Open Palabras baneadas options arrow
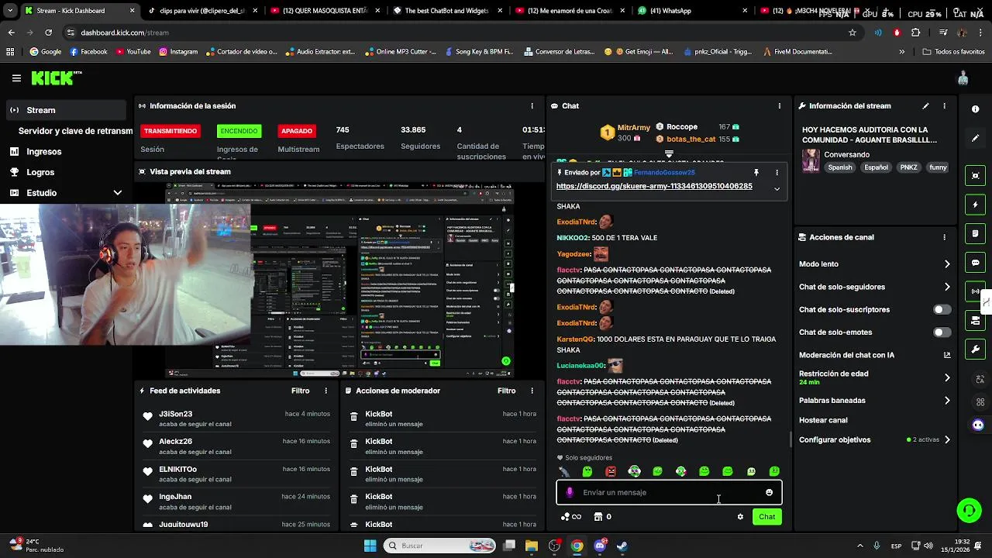 click(x=946, y=401)
